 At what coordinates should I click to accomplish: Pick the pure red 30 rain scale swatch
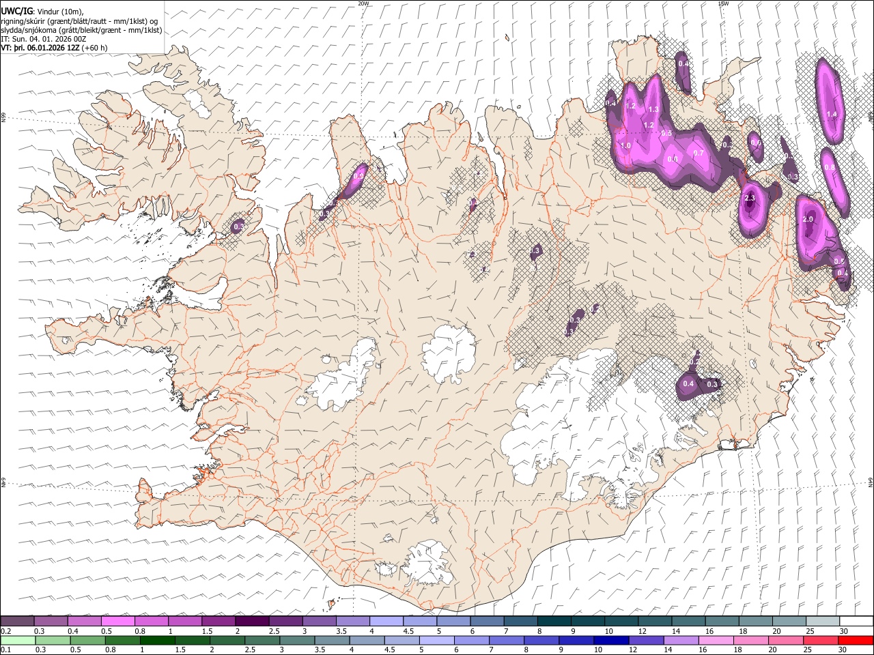click(855, 640)
